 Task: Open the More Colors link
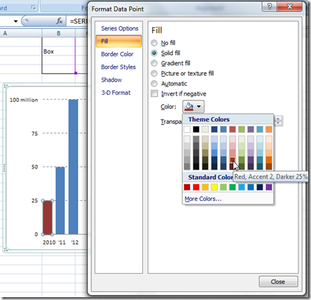tap(203, 199)
